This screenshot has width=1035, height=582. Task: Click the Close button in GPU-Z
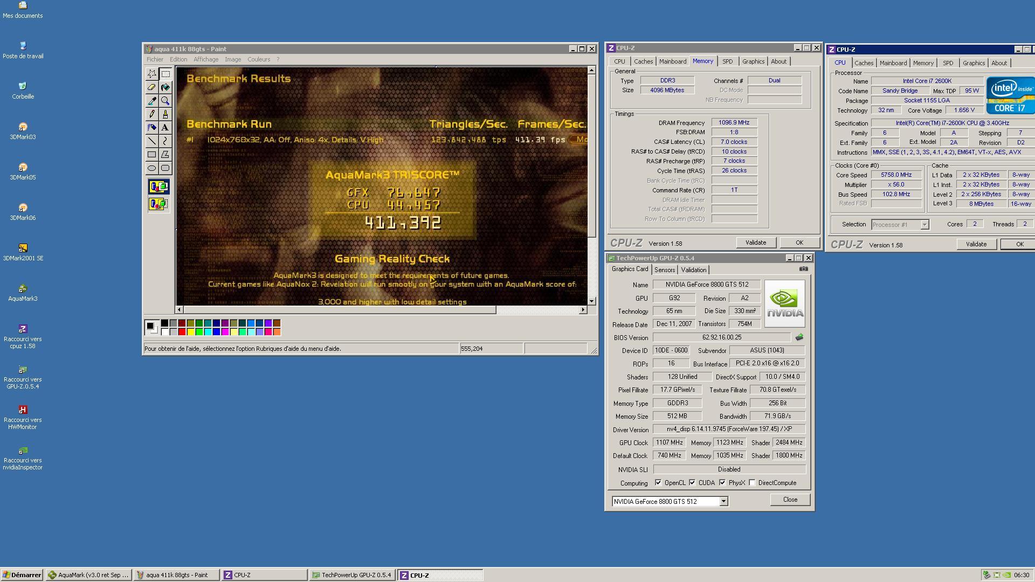pyautogui.click(x=790, y=500)
